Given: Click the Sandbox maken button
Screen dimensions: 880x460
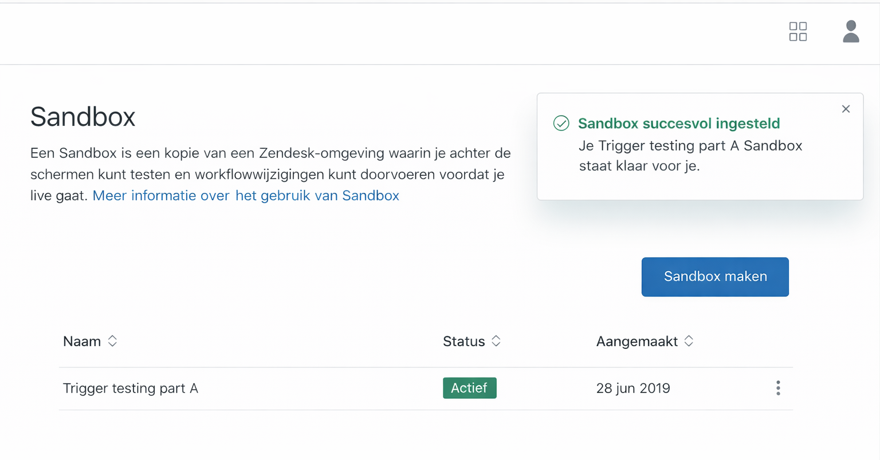Looking at the screenshot, I should [x=714, y=276].
